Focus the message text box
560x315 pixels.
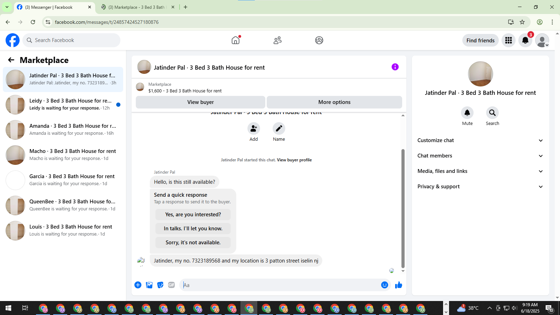click(x=280, y=285)
